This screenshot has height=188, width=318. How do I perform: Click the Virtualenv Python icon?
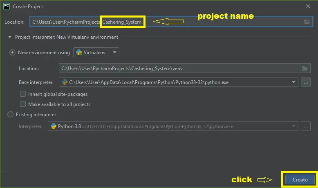[79, 53]
